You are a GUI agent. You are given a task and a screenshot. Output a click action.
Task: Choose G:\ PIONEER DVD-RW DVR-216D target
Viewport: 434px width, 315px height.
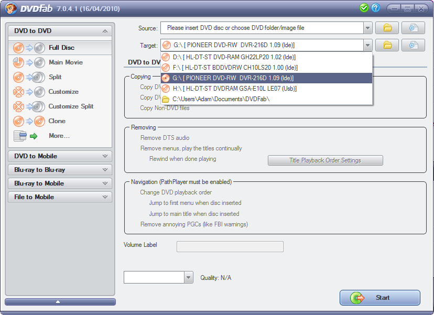(267, 78)
